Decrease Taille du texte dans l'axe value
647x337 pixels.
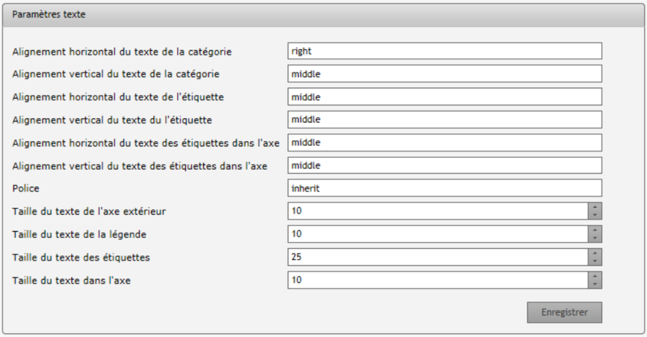coord(595,284)
